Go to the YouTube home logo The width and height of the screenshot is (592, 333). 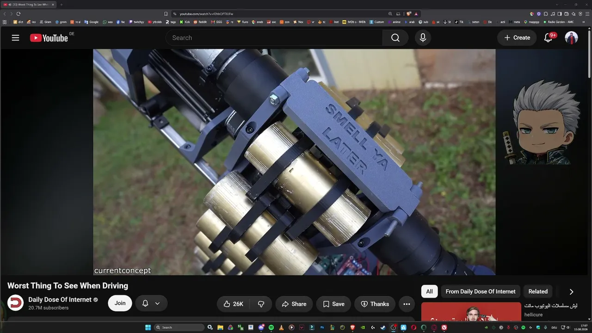click(x=49, y=38)
